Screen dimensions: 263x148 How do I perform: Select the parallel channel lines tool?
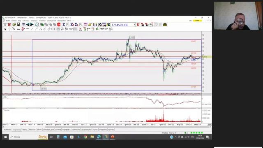pos(45,29)
